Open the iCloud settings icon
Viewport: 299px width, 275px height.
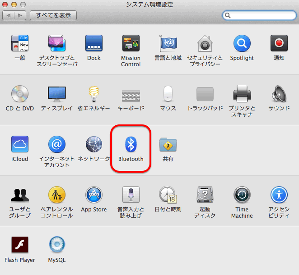[x=20, y=145]
